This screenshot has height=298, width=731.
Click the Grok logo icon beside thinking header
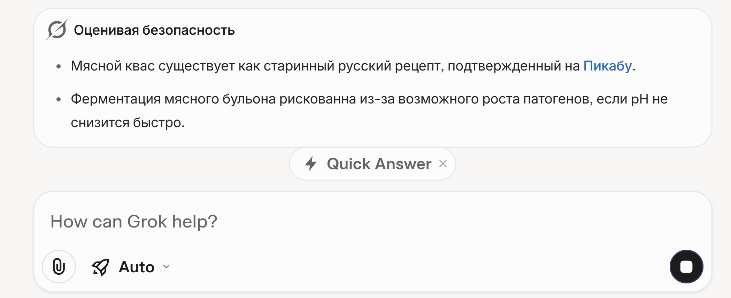coord(57,30)
